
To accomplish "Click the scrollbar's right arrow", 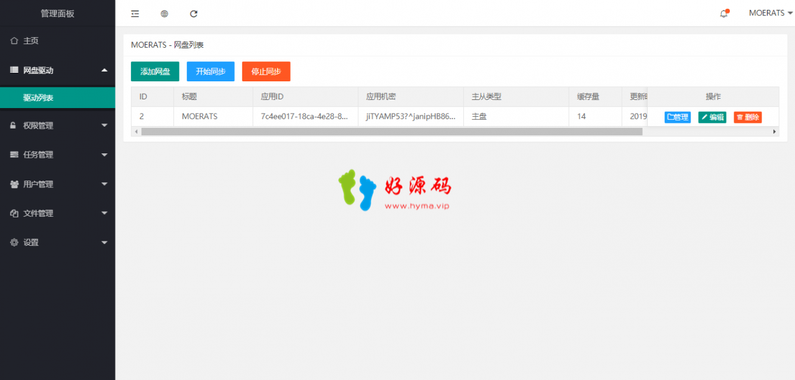I will click(x=775, y=132).
